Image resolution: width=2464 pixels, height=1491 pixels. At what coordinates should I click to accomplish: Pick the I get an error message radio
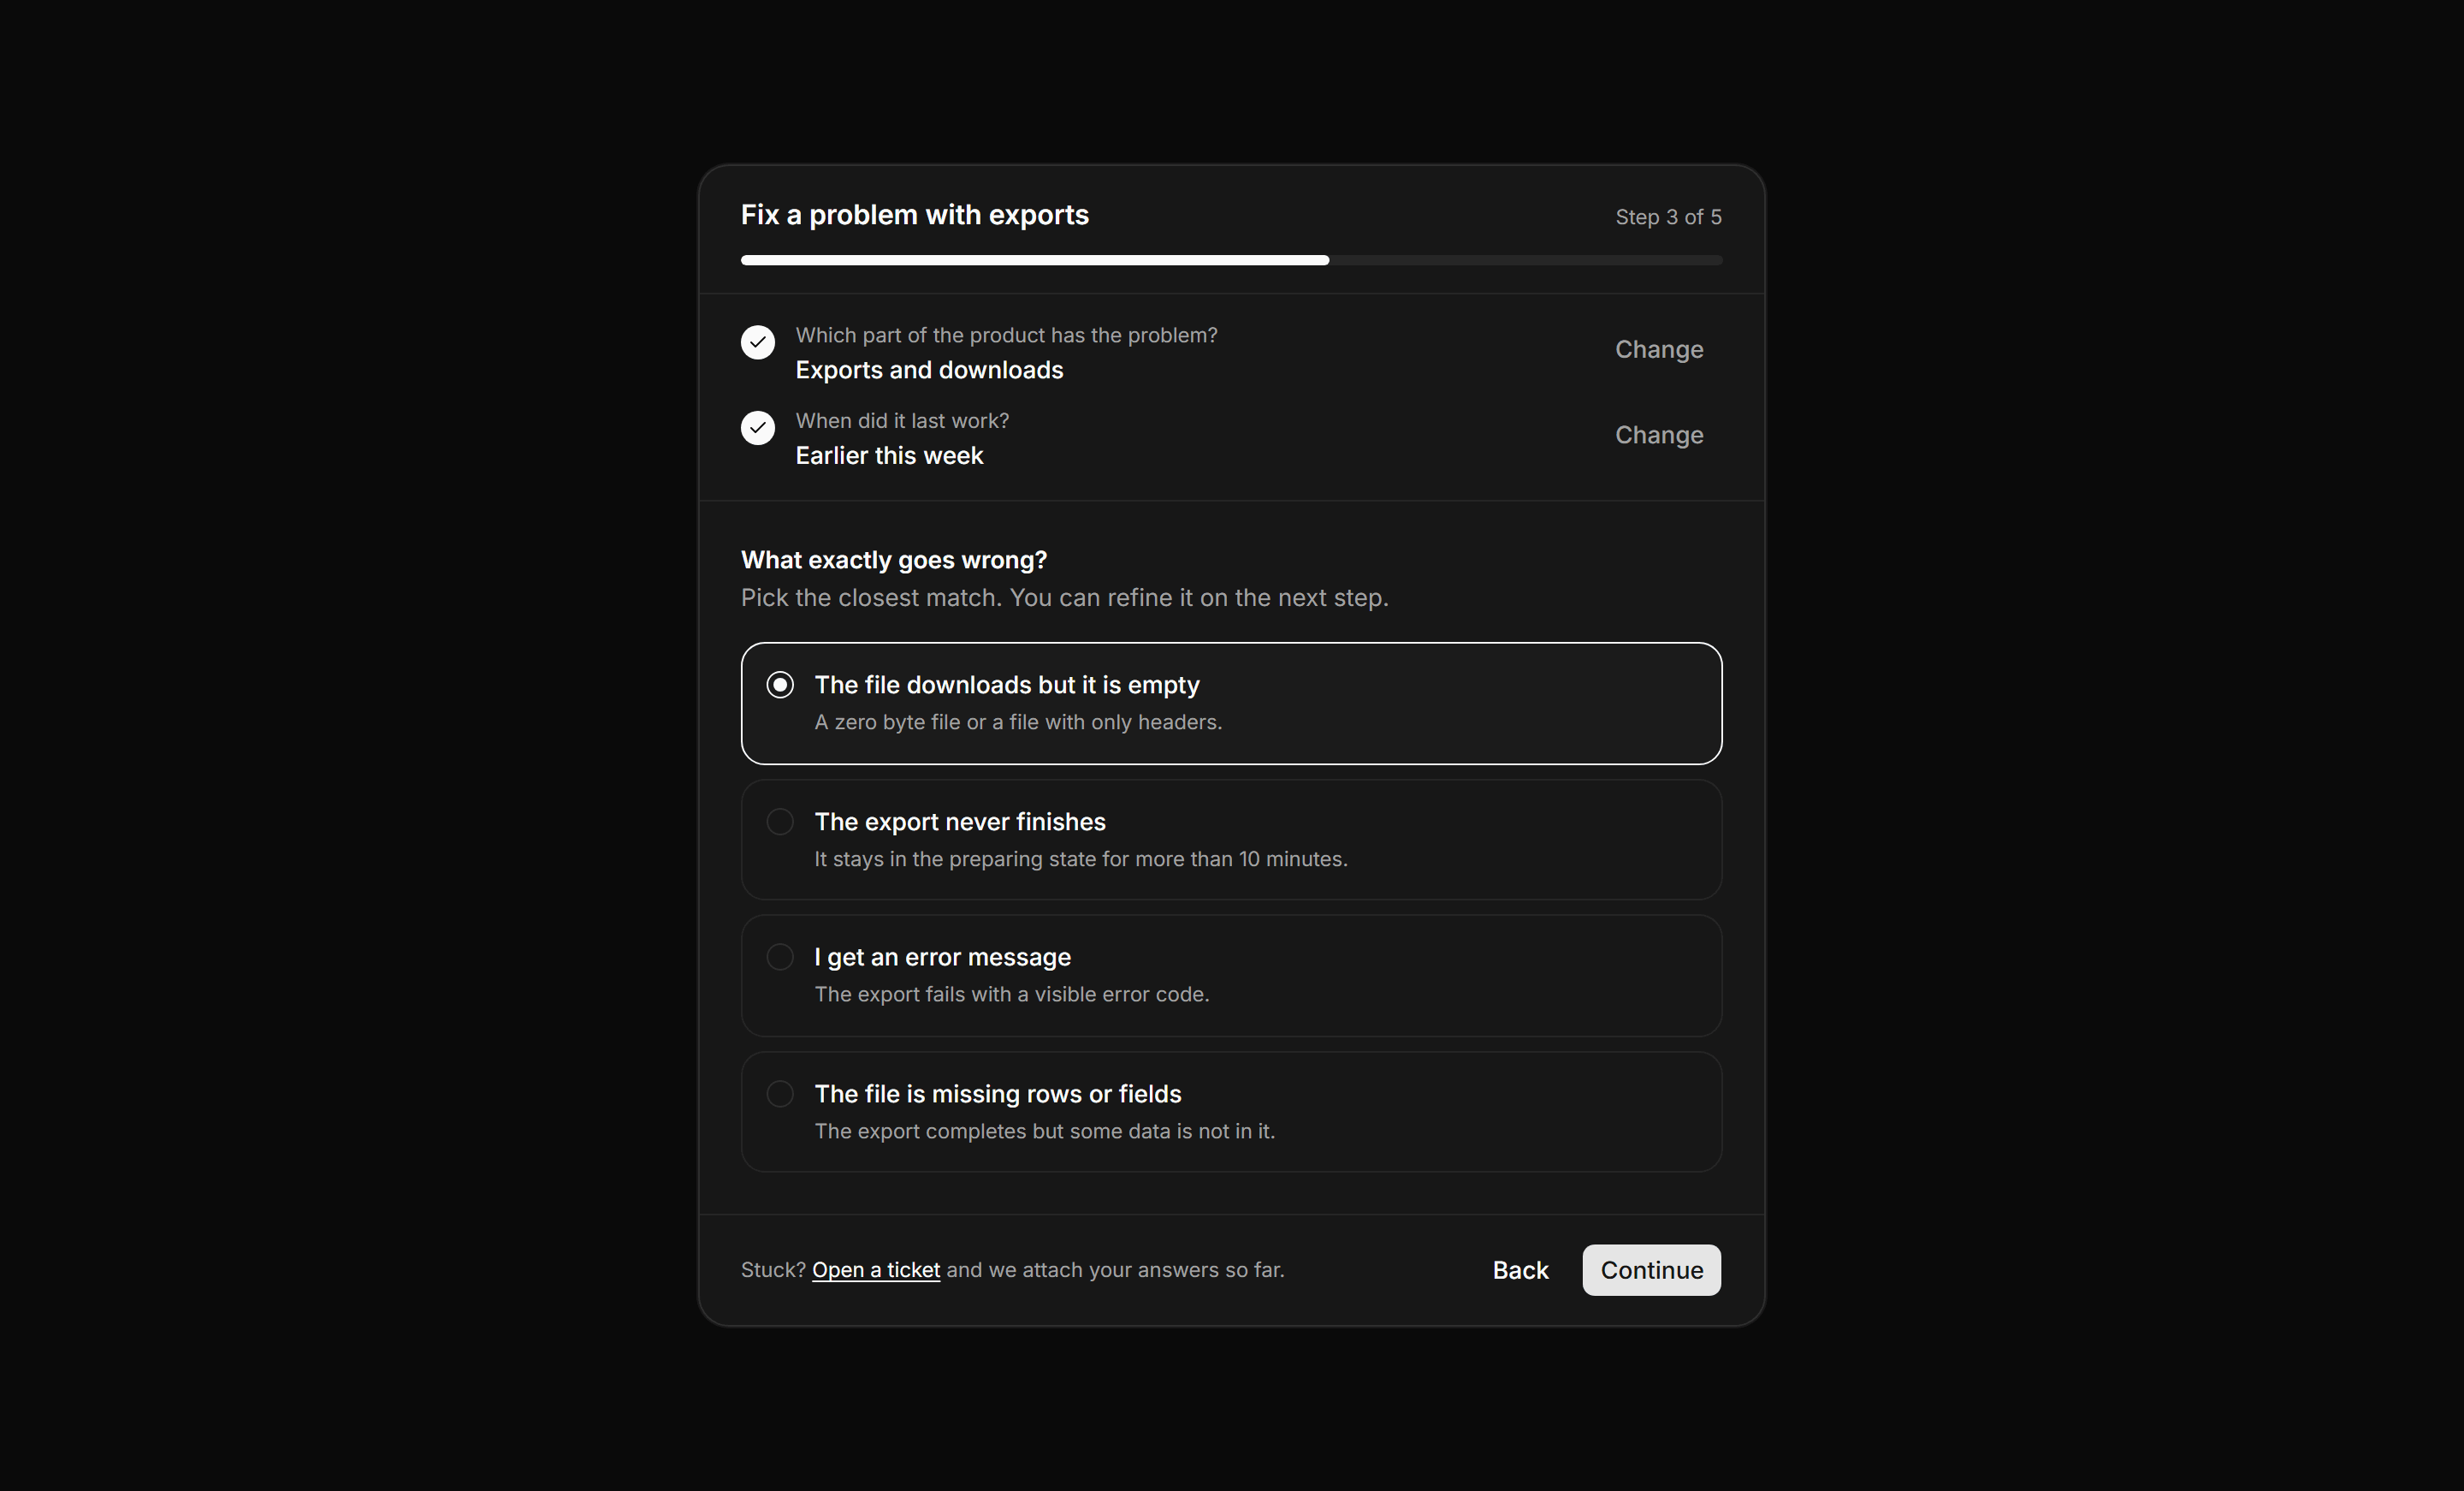pyautogui.click(x=780, y=957)
